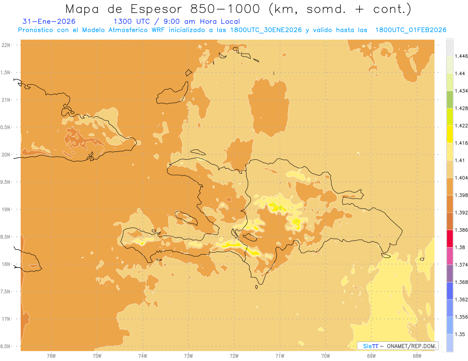Click the time label '1300 UTC / 9:00 am Hora Local'
Viewport: 468px width, 361px height.
(x=177, y=22)
